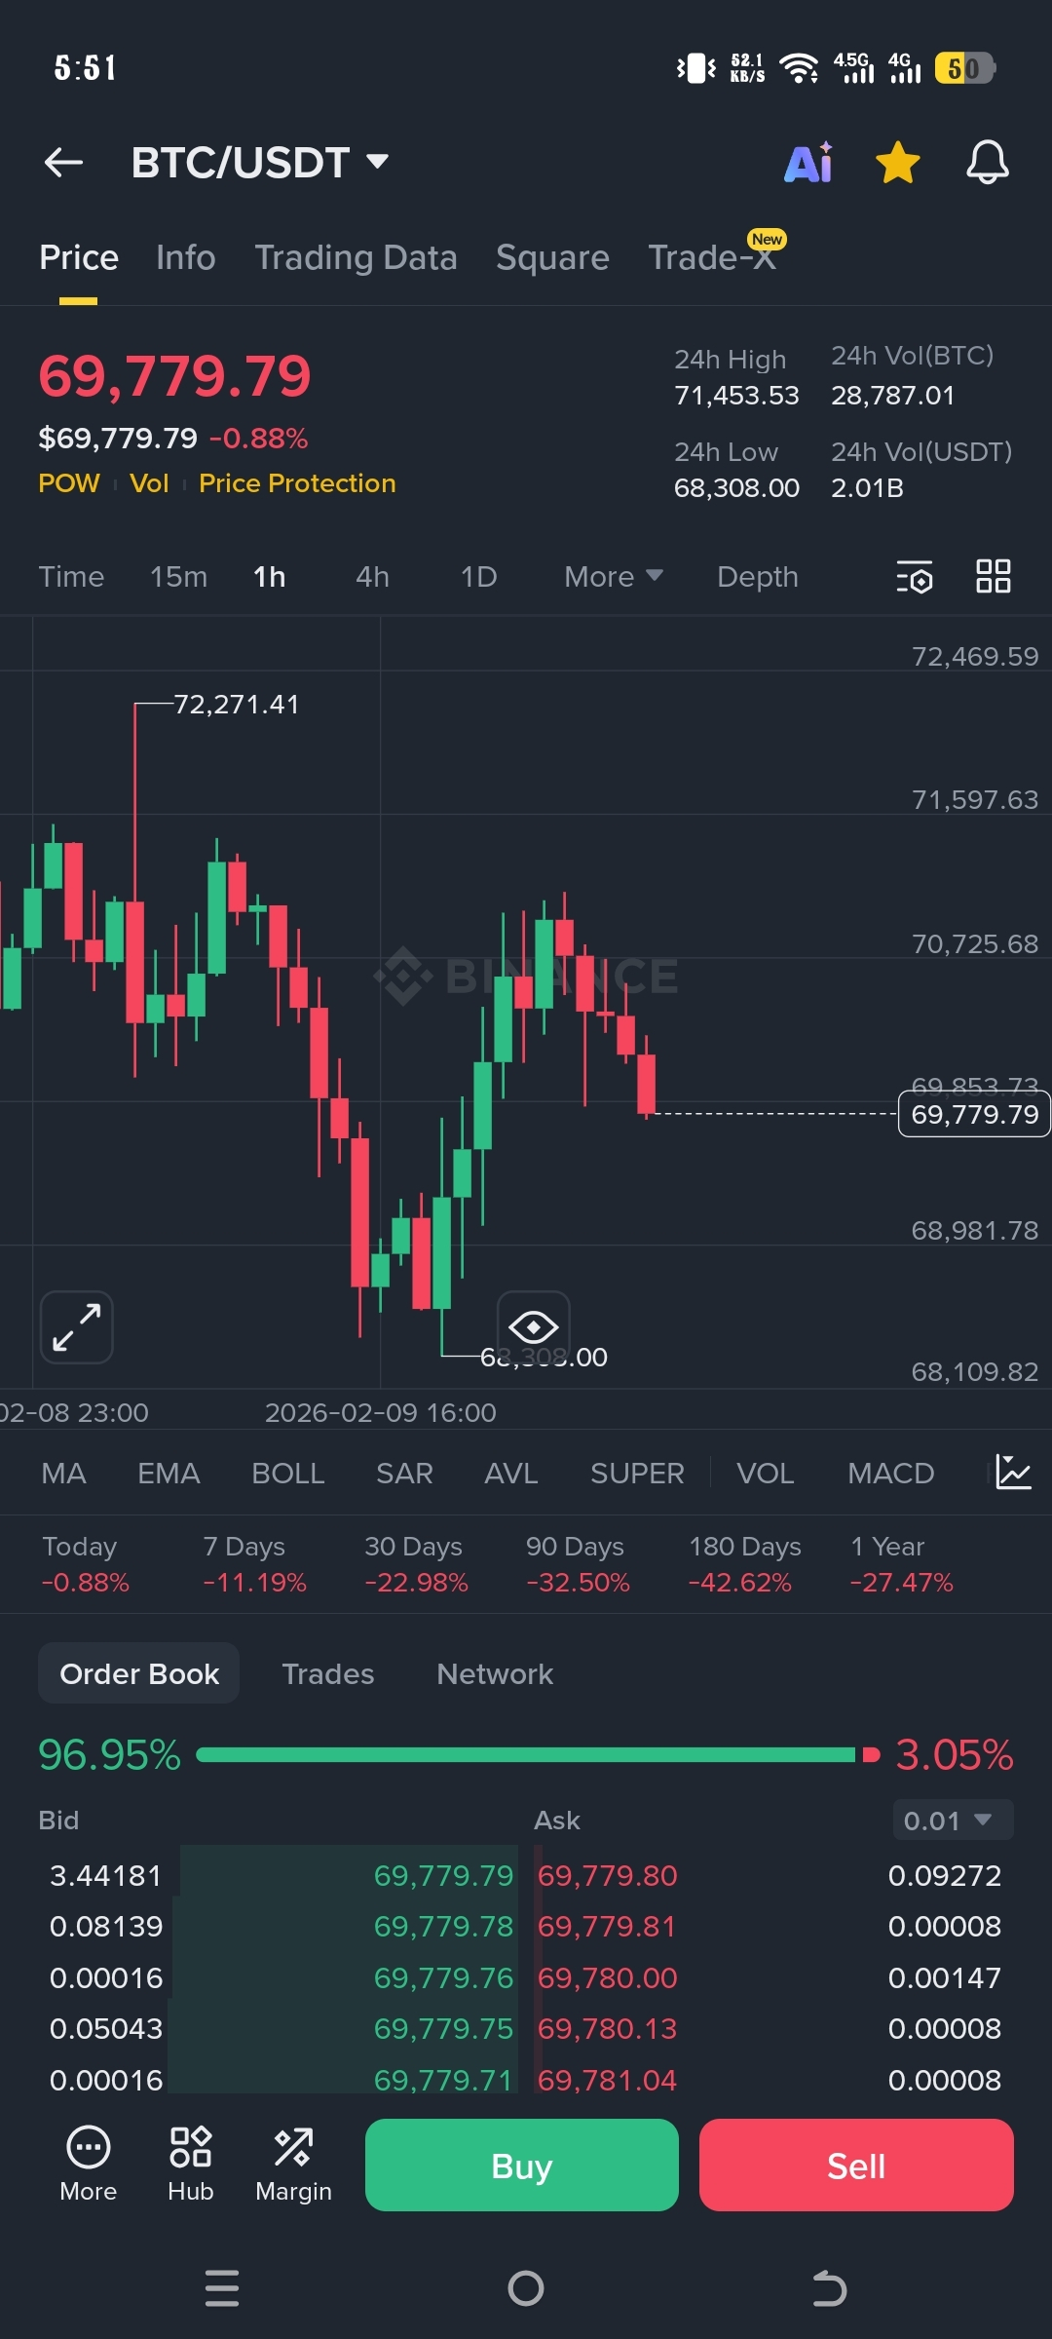Tap the Vol tag
Screen dimensions: 1052x2339
tap(149, 483)
